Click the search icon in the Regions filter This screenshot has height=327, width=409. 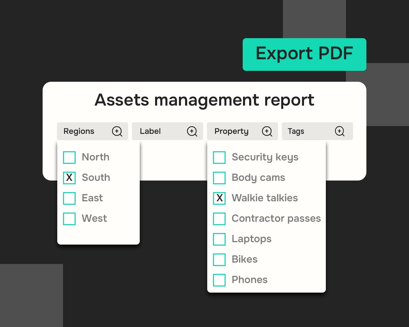[117, 131]
